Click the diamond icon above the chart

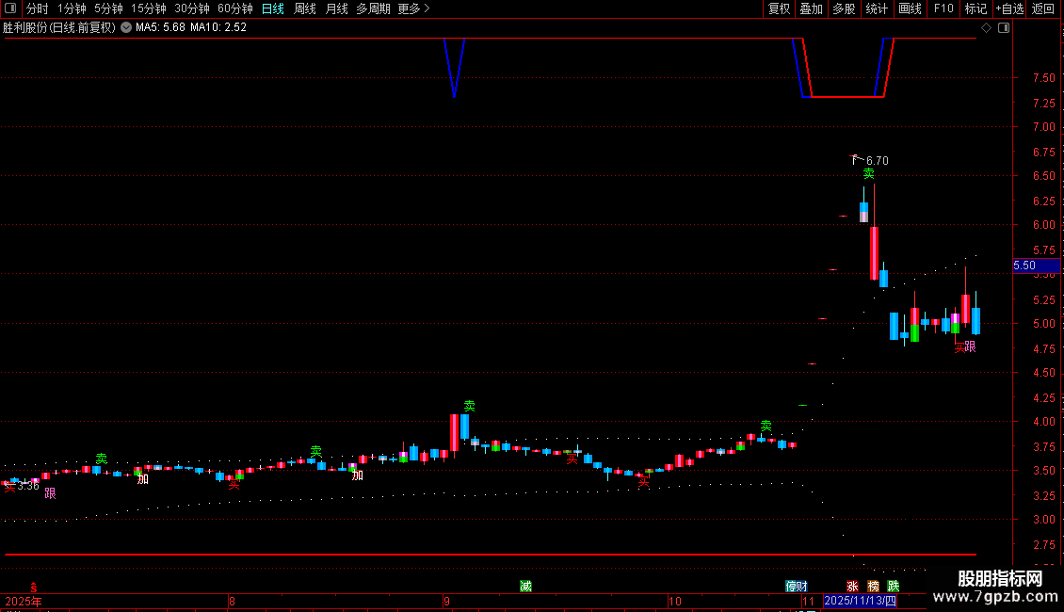[987, 28]
